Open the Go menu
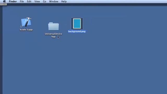 click(x=45, y=2)
